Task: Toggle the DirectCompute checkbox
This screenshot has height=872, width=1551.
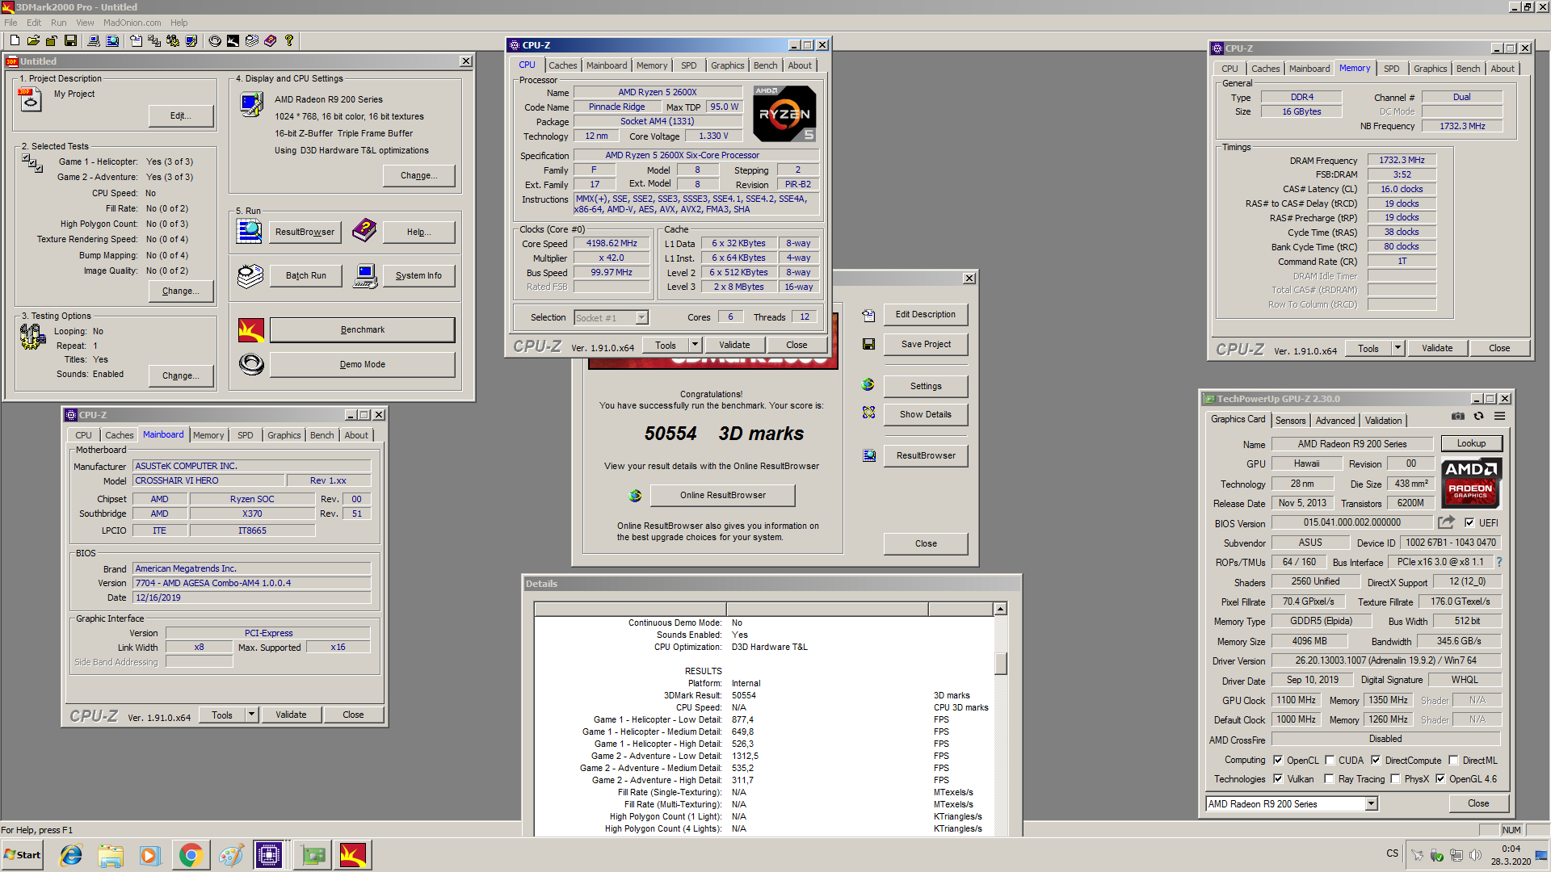Action: (1376, 761)
